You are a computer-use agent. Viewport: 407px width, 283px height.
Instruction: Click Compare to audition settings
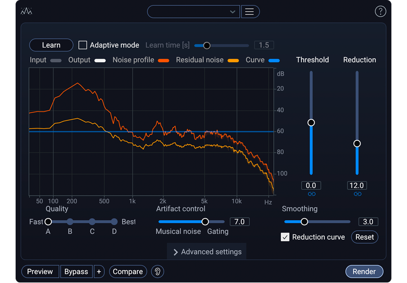click(128, 271)
